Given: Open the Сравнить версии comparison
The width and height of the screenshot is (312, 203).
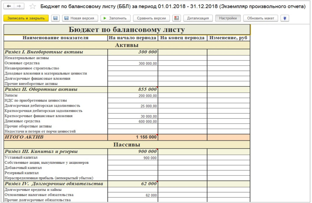Looking at the screenshot, I should pos(151,18).
